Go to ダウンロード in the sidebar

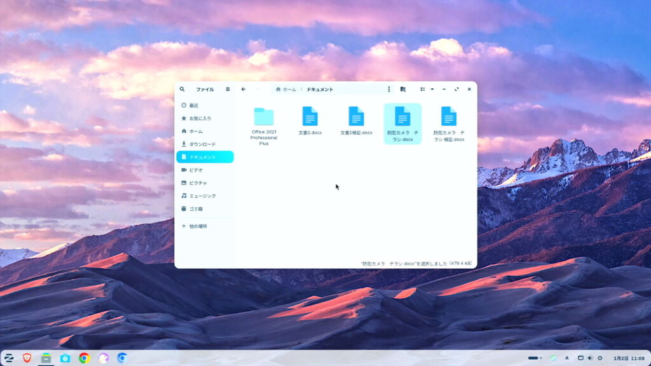pos(202,144)
